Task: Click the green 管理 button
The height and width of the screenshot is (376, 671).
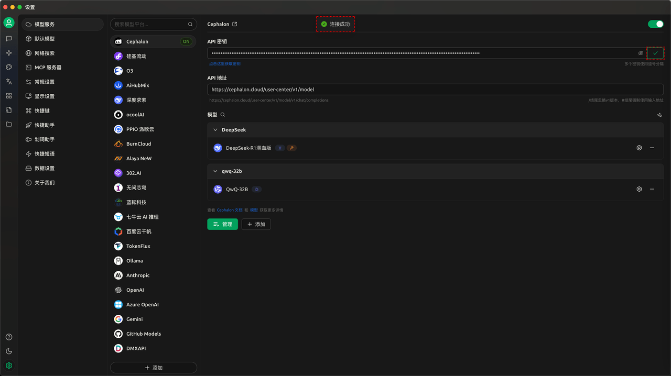Action: 222,224
